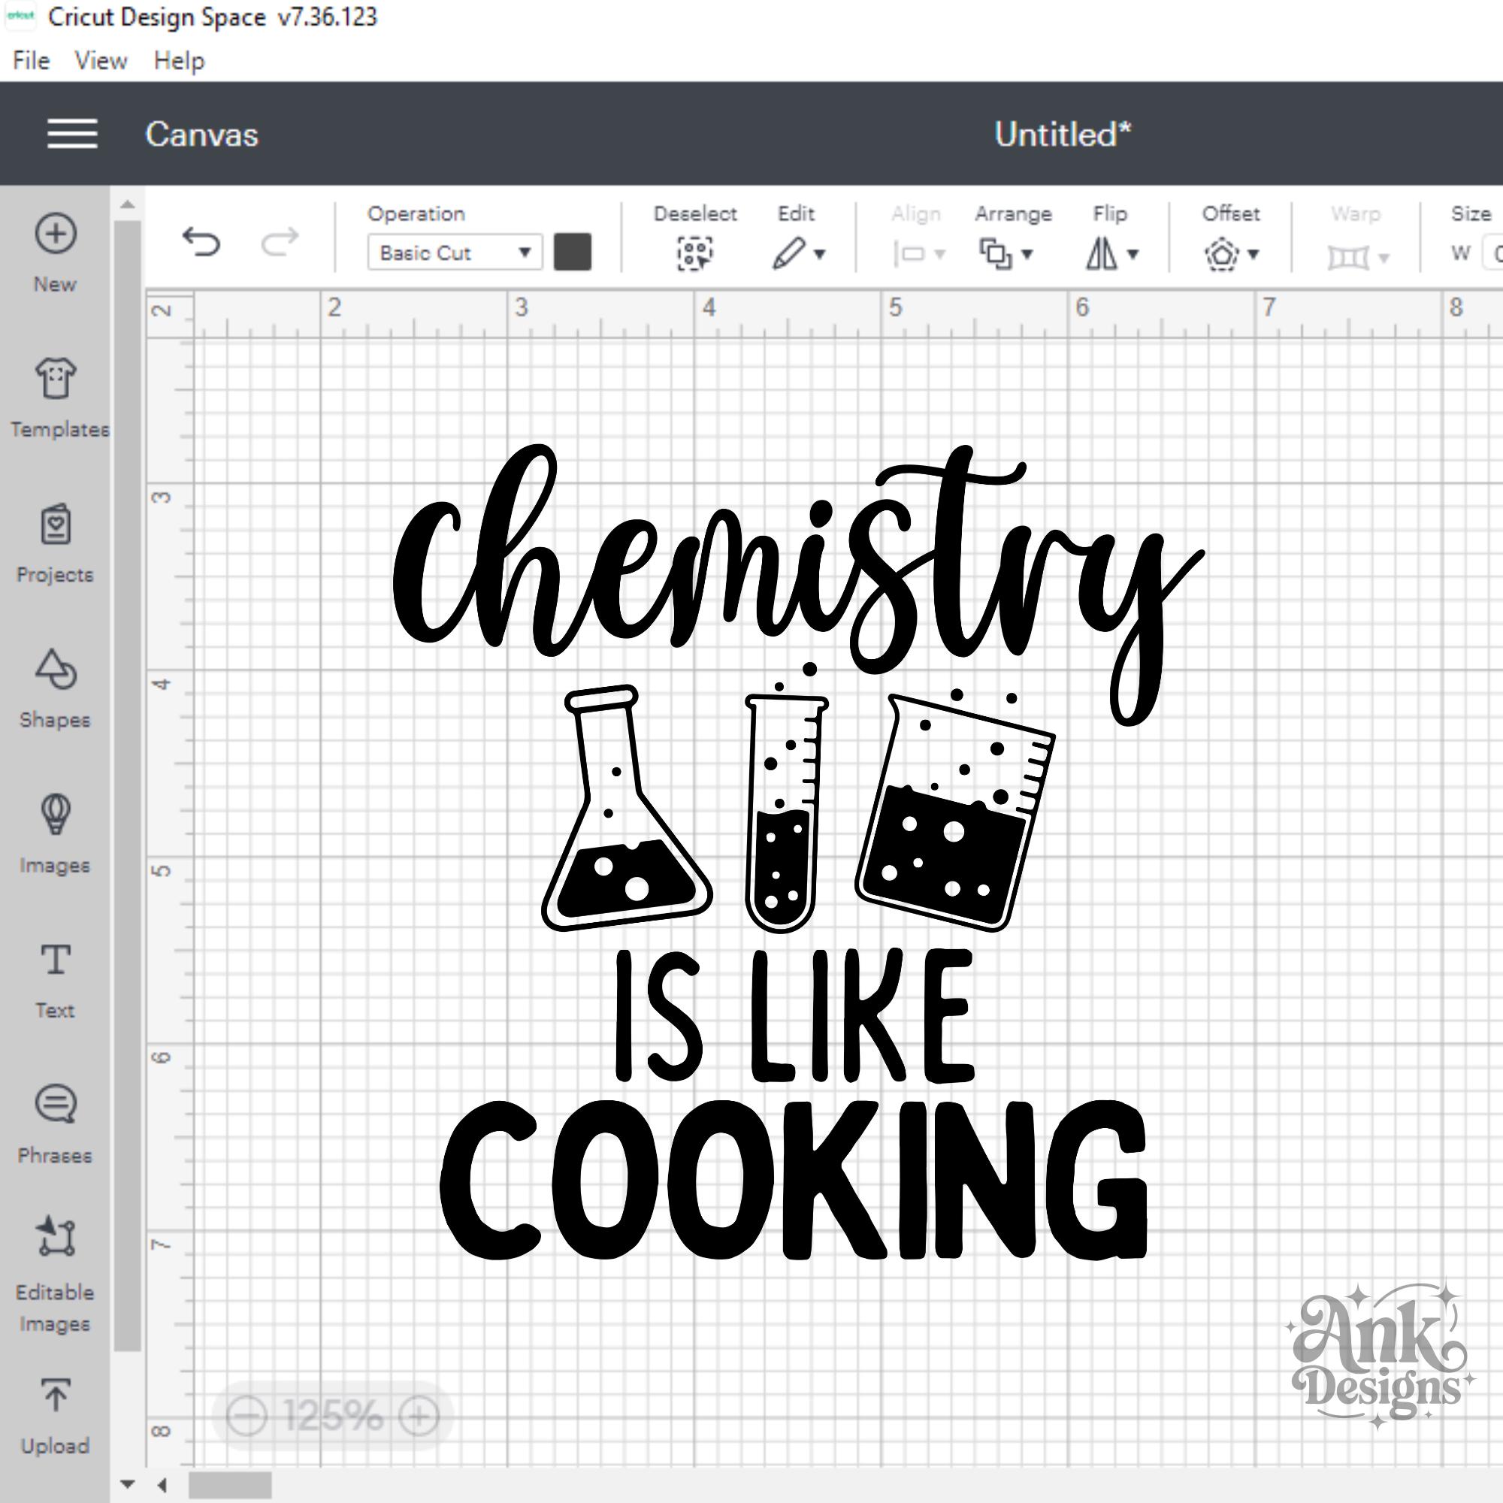Click the horizontal canvas scrollbar thumb
The image size is (1503, 1503).
(230, 1485)
